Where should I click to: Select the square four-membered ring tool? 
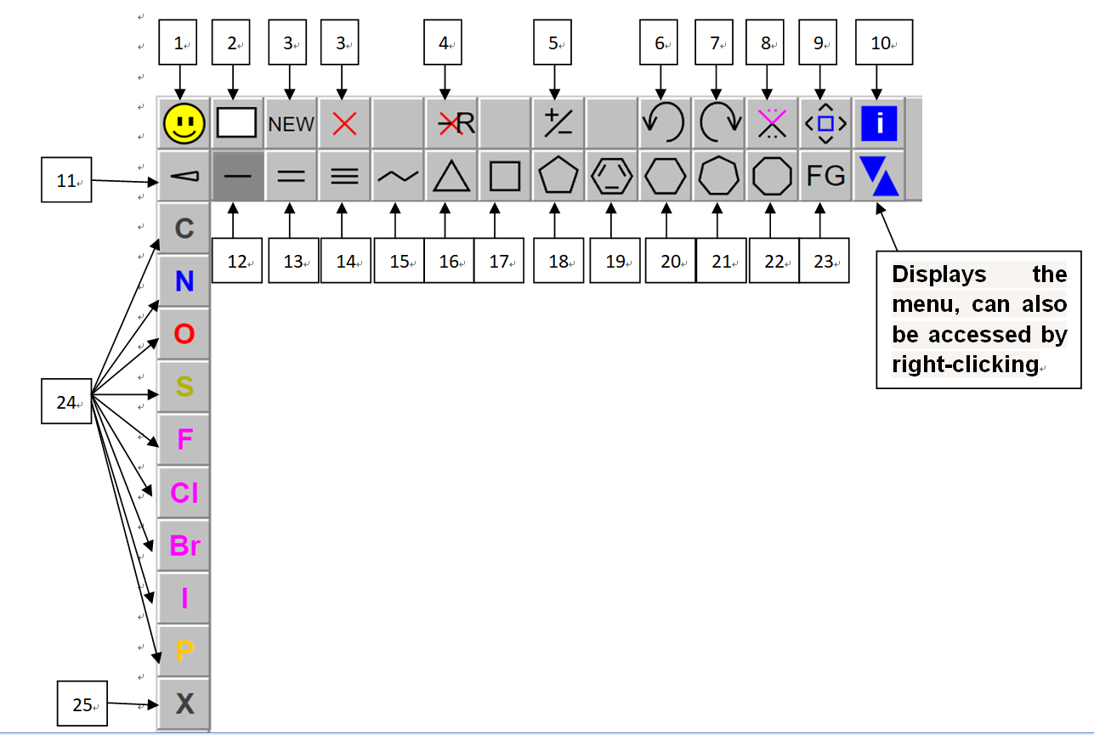[505, 176]
